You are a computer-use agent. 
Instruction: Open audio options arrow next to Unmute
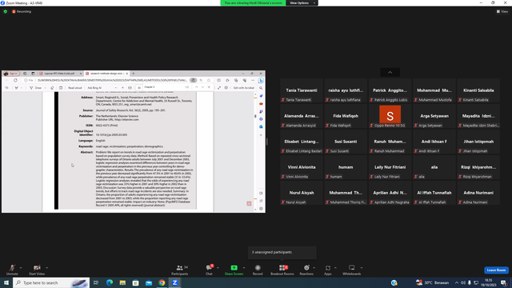click(21, 268)
